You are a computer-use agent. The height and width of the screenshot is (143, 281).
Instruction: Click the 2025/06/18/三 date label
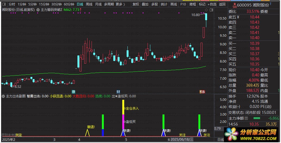pyautogui.click(x=182, y=139)
